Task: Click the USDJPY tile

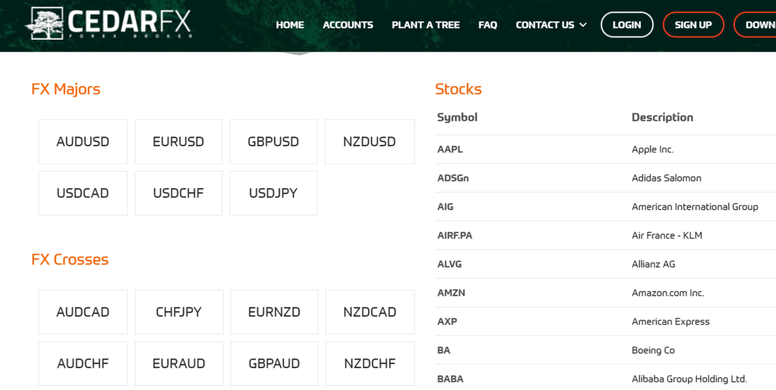Action: tap(273, 193)
